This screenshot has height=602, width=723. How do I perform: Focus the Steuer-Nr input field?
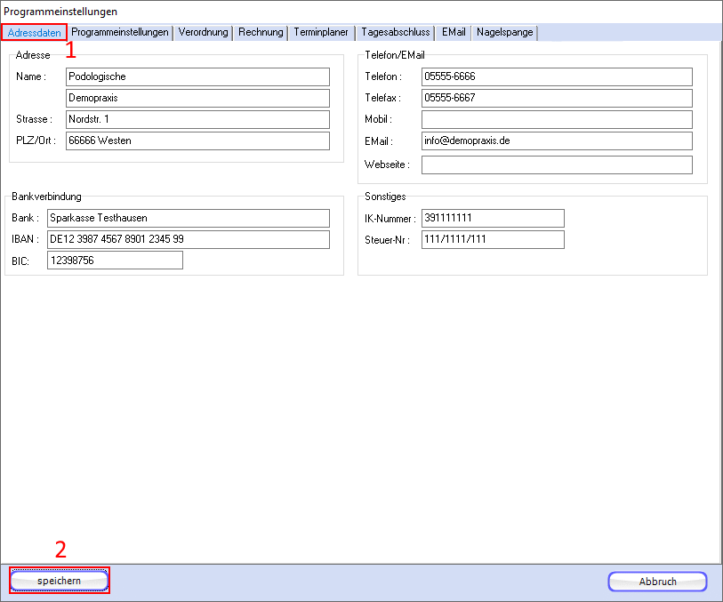(x=493, y=239)
